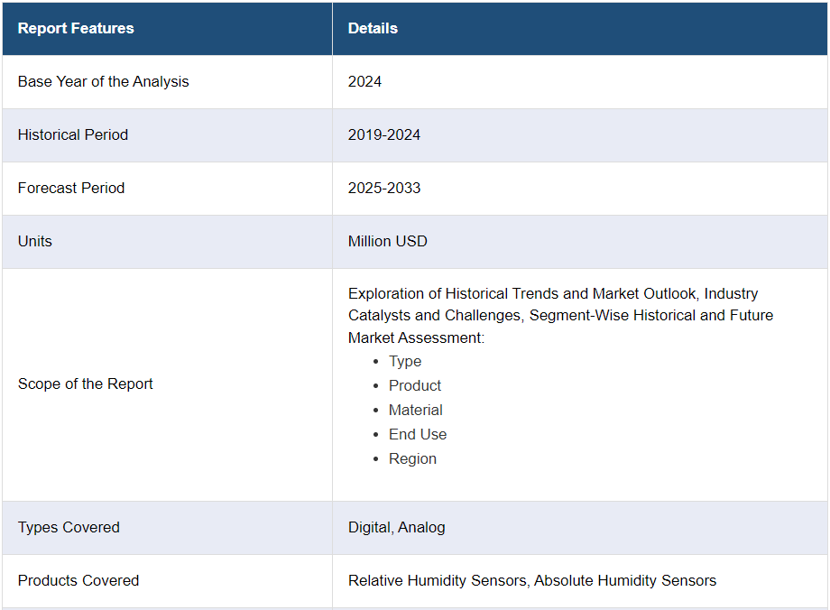Image resolution: width=830 pixels, height=610 pixels.
Task: Click the Digital, Analog value
Action: [x=397, y=527]
